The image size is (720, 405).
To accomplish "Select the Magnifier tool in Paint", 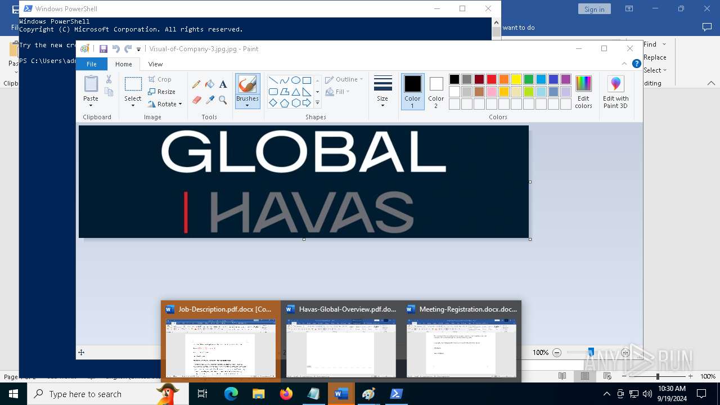I will point(223,100).
